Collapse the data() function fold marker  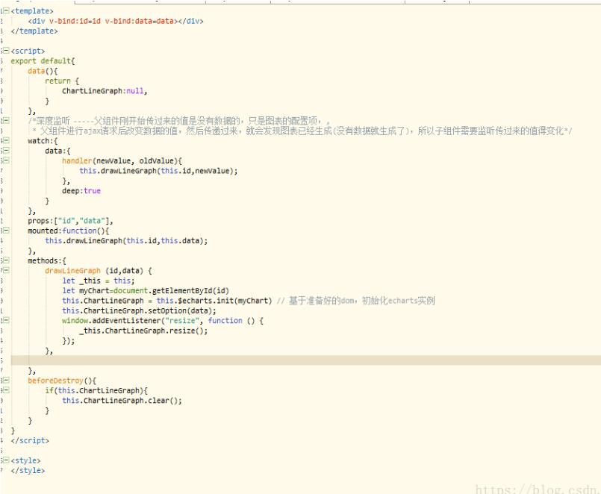[7, 70]
